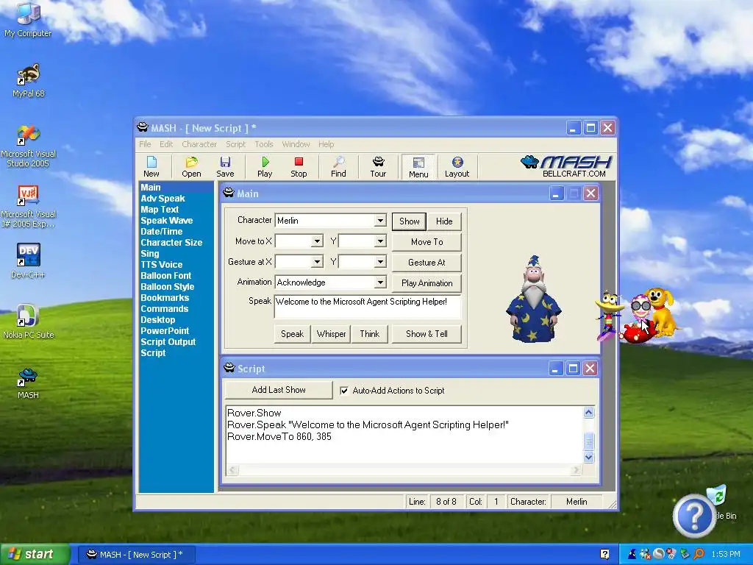
Task: Click the MASH Bellcraft.com logo
Action: coord(566,166)
